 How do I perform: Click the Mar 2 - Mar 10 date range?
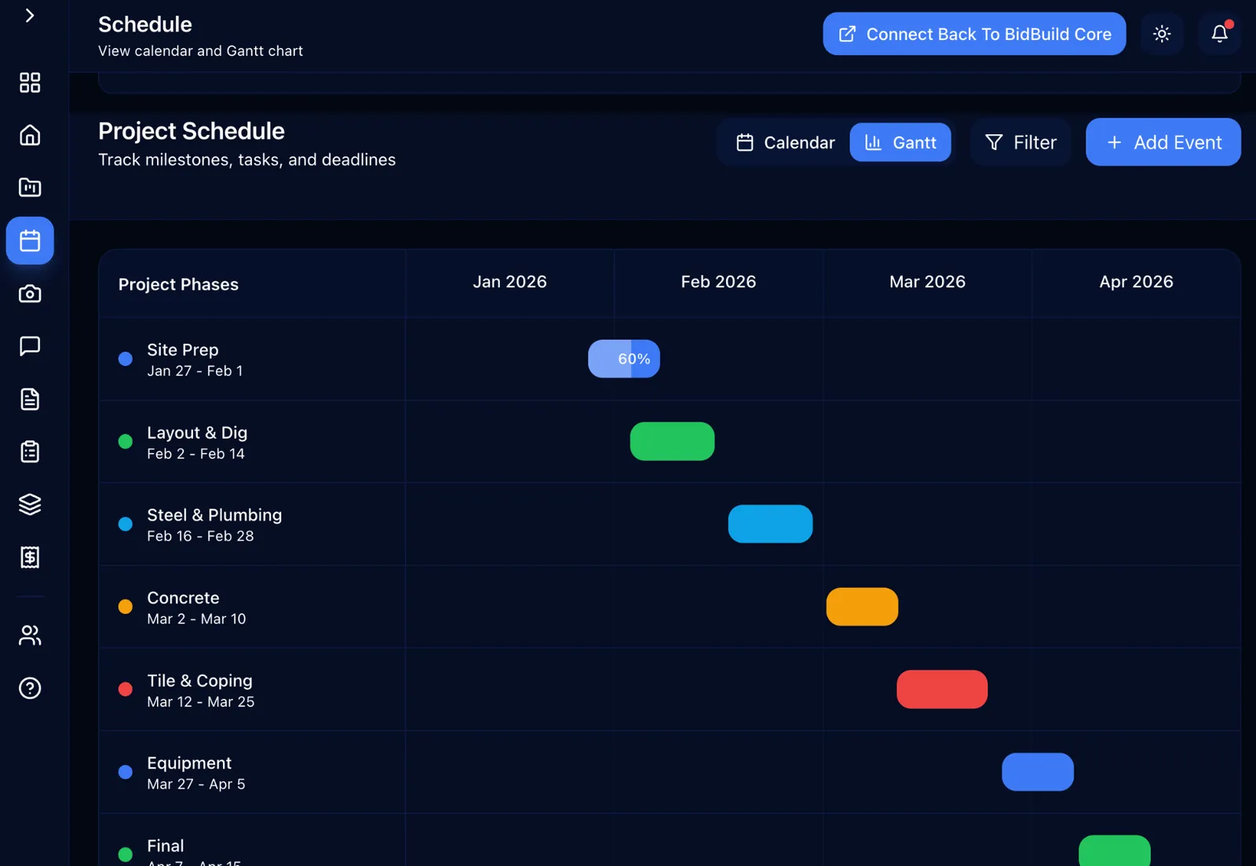pyautogui.click(x=196, y=619)
